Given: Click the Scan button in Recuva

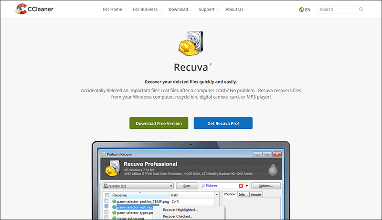Looking at the screenshot, I should click(x=187, y=186).
